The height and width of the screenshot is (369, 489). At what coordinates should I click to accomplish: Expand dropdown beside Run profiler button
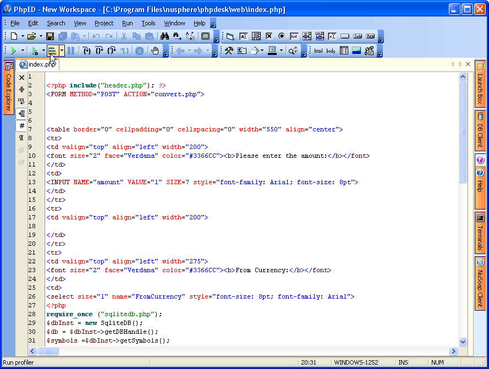point(62,51)
